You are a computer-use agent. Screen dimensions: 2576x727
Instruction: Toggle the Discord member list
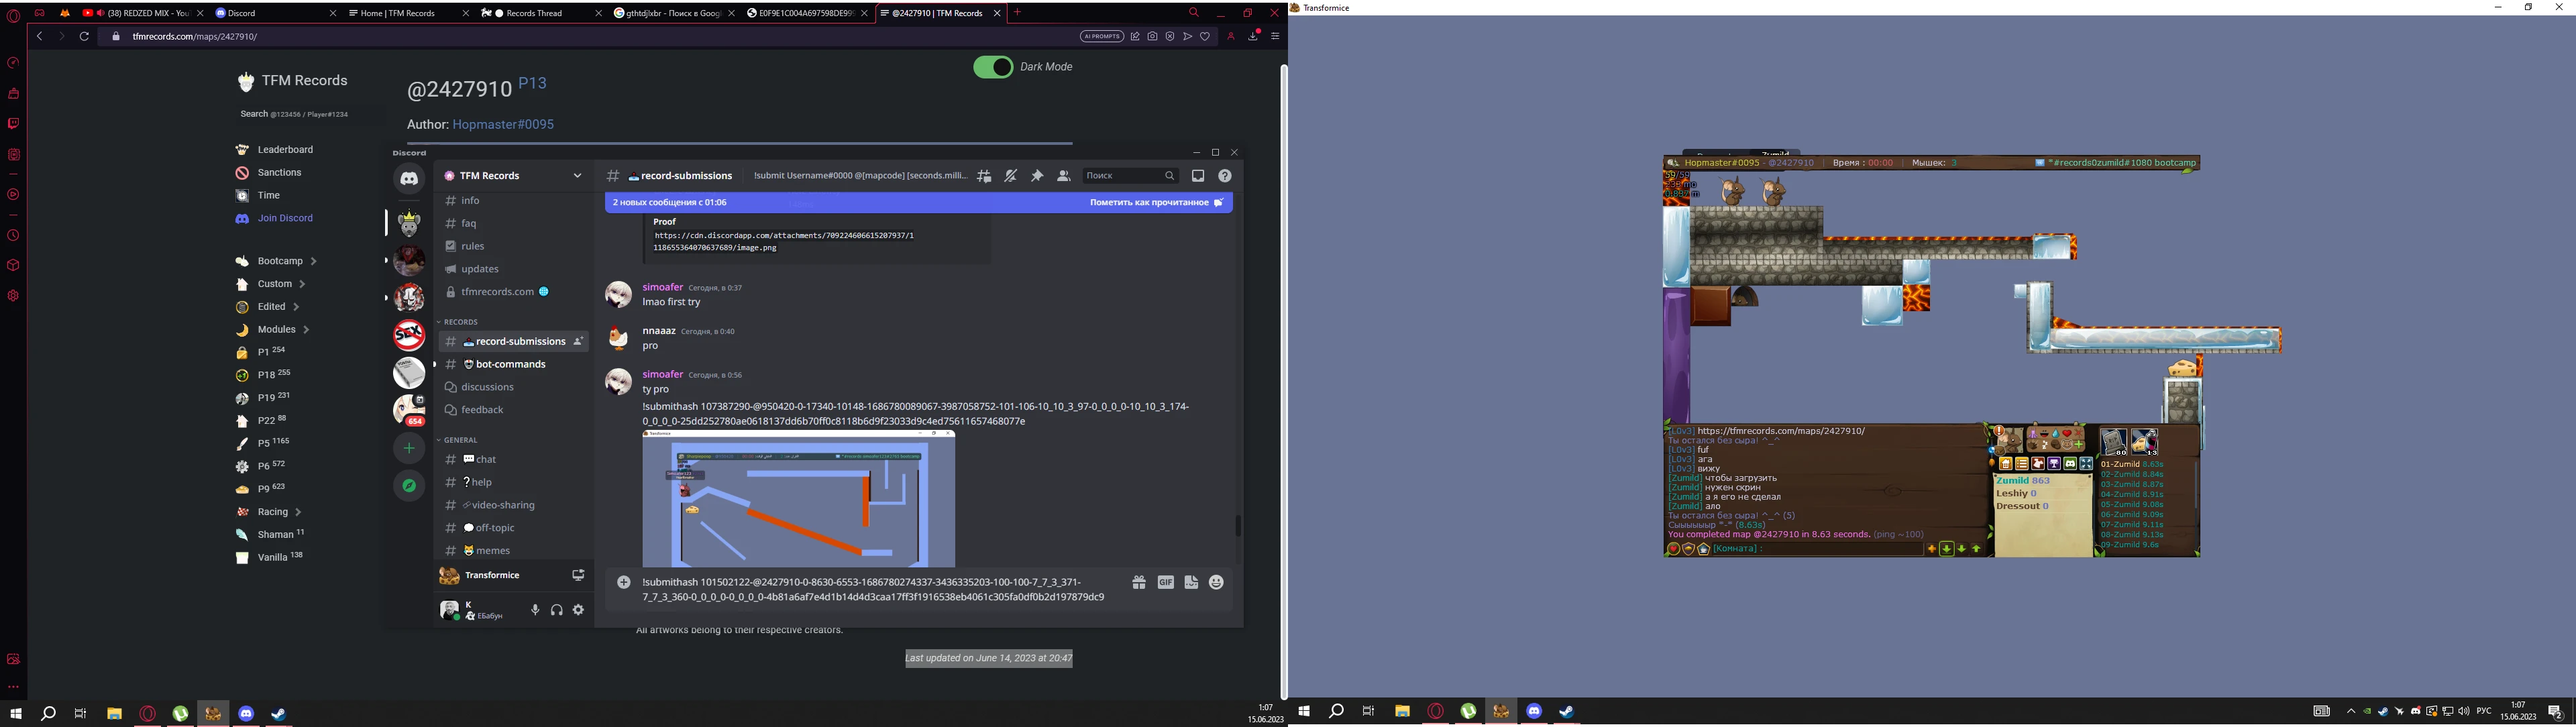click(x=1063, y=176)
